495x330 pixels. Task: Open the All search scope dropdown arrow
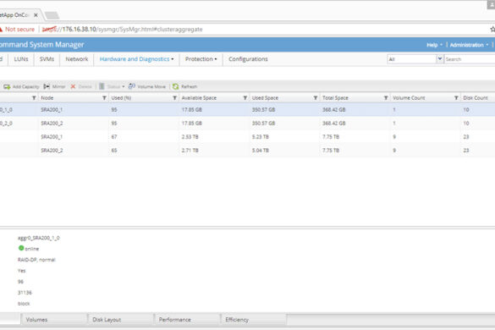tap(440, 58)
